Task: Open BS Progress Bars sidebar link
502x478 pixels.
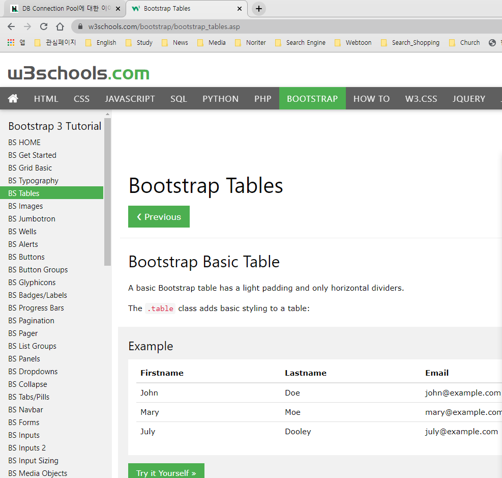Action: 51,308
